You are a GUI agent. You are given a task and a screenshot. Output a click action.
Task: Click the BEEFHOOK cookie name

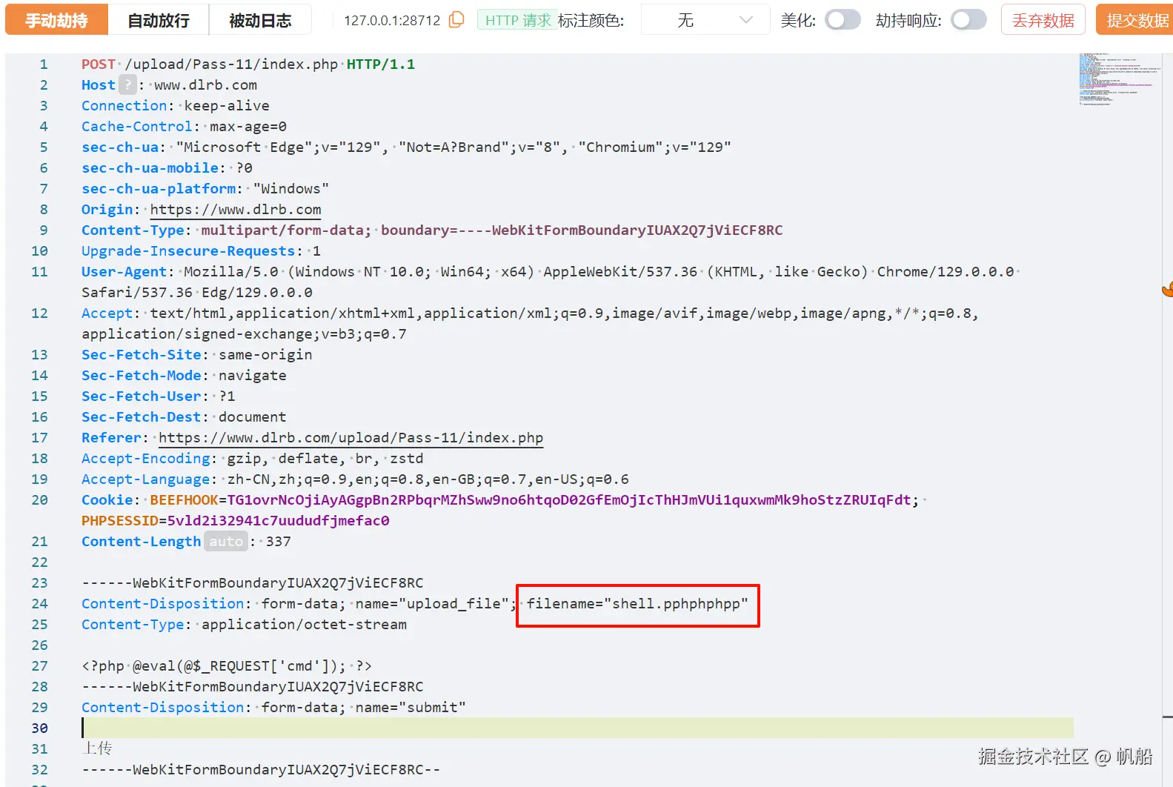184,500
